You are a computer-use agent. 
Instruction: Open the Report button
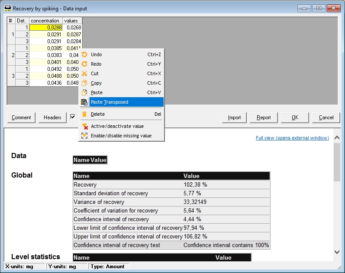click(264, 117)
